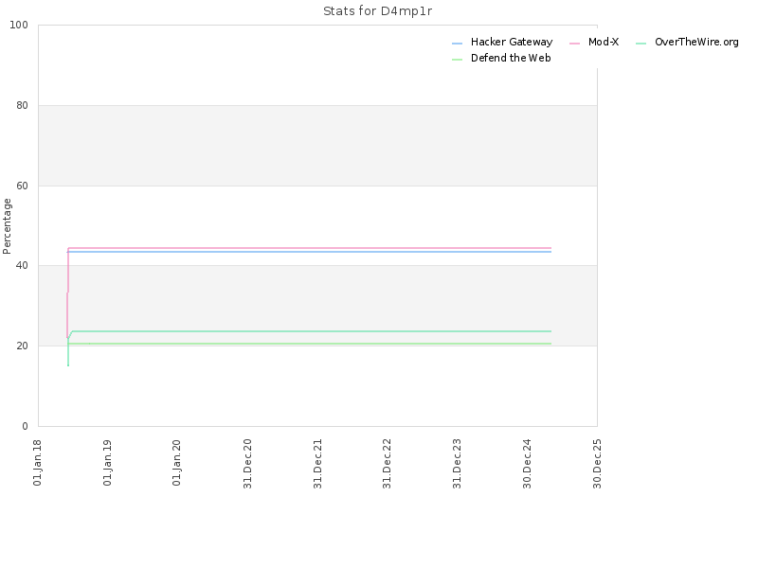758x568 pixels.
Task: Click the 31.Dec.20 x-axis label
Action: point(247,464)
